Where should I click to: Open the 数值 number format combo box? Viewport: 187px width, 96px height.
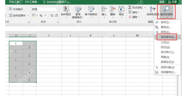coord(45,9)
